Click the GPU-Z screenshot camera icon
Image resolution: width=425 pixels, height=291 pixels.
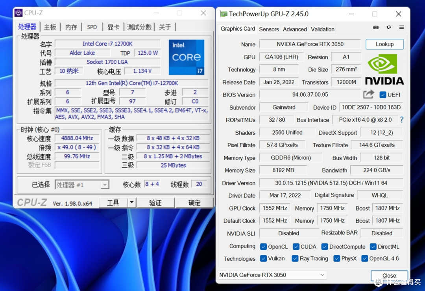376,27
